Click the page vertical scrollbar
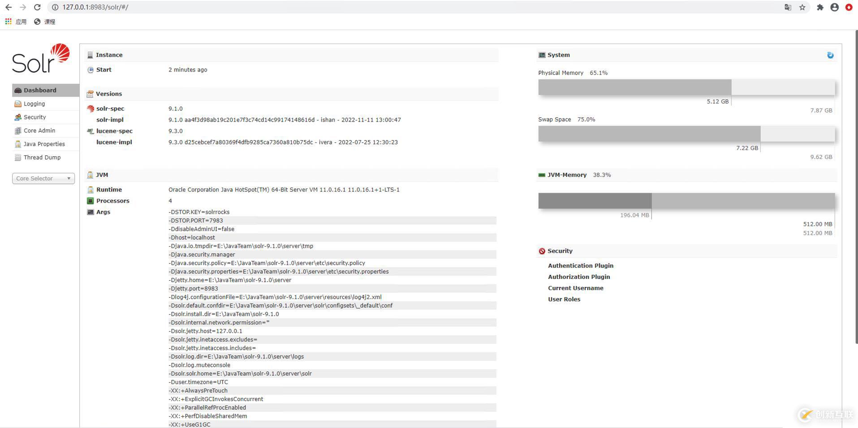The height and width of the screenshot is (428, 858). [x=856, y=187]
